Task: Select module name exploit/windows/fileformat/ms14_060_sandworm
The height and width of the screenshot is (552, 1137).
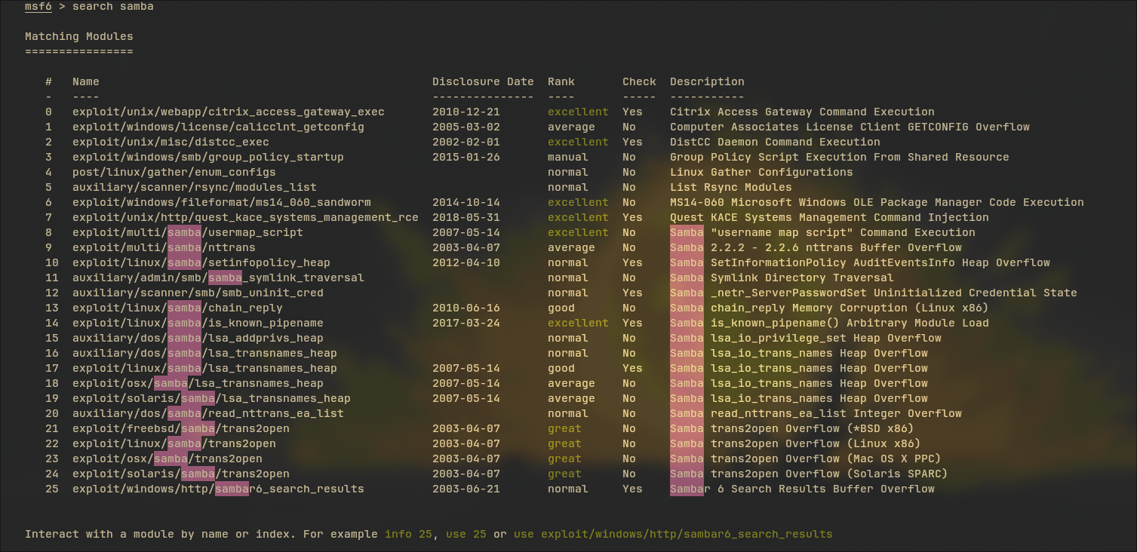Action: [222, 202]
